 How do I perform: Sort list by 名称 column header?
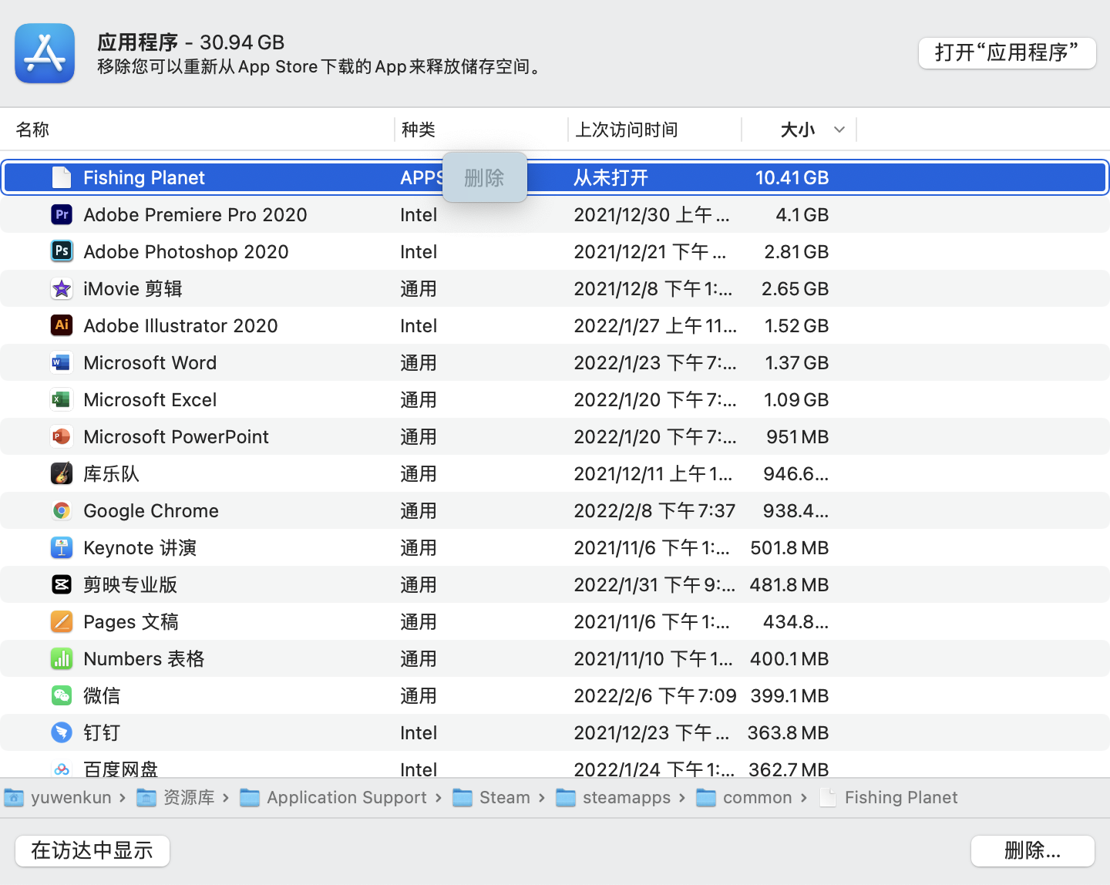click(32, 130)
